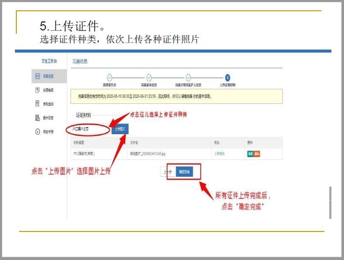Image resolution: width=344 pixels, height=260 pixels.
Task: Click the 帮助手册 info circle icon
Action: click(x=37, y=132)
